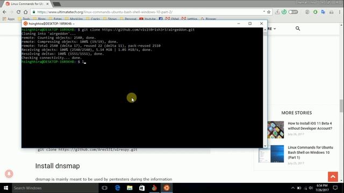Click the web page vertical scrollbar thumb

[341, 106]
